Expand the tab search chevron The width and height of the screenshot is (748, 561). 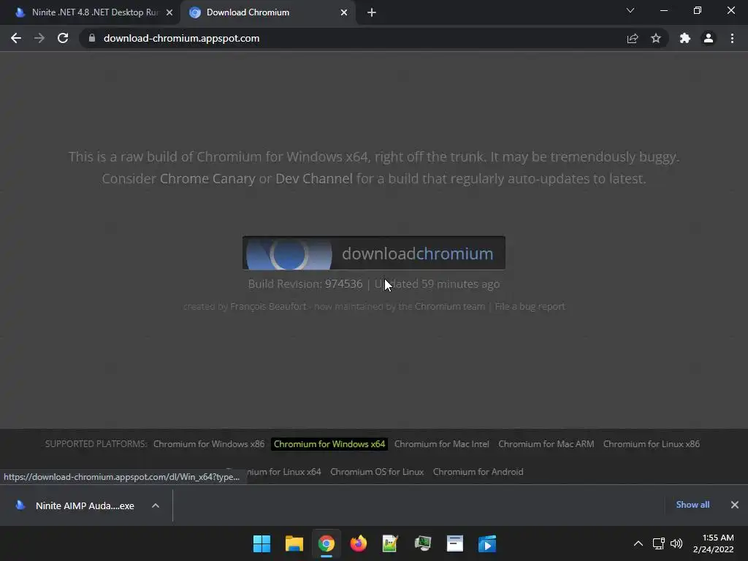[630, 10]
